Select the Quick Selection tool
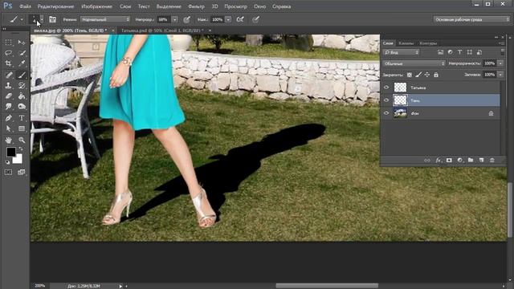The image size is (514, 289). tap(22, 53)
